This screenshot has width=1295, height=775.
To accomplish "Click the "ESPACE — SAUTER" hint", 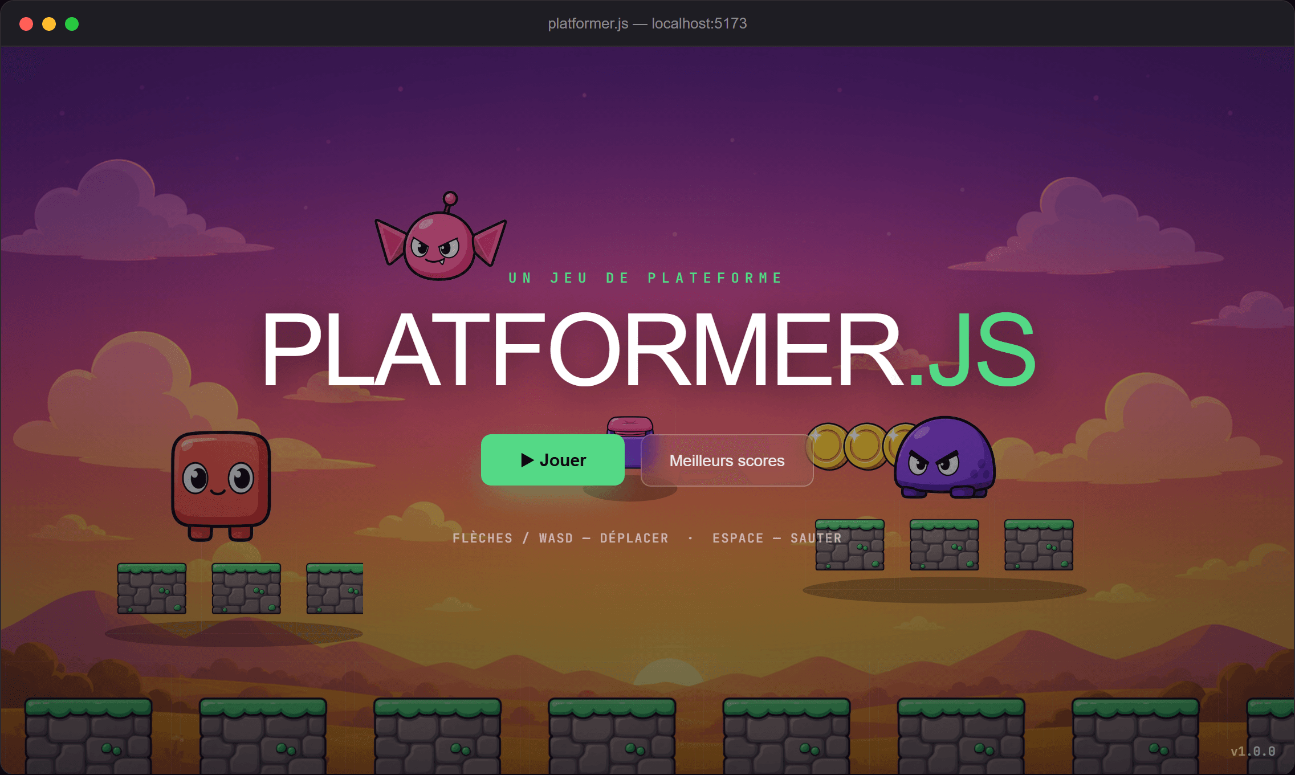I will point(777,538).
